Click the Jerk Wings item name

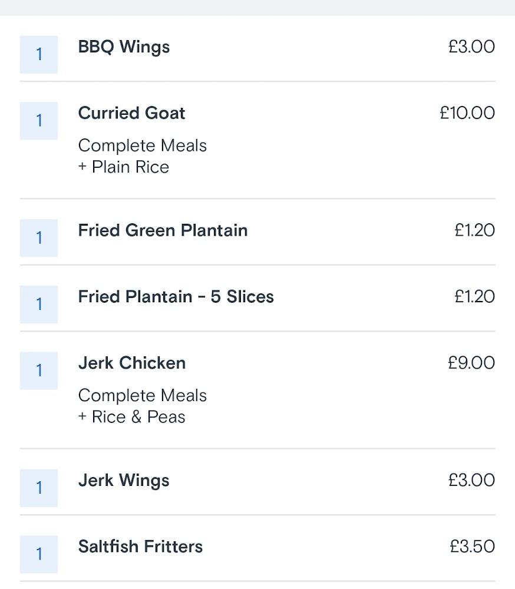pos(124,481)
